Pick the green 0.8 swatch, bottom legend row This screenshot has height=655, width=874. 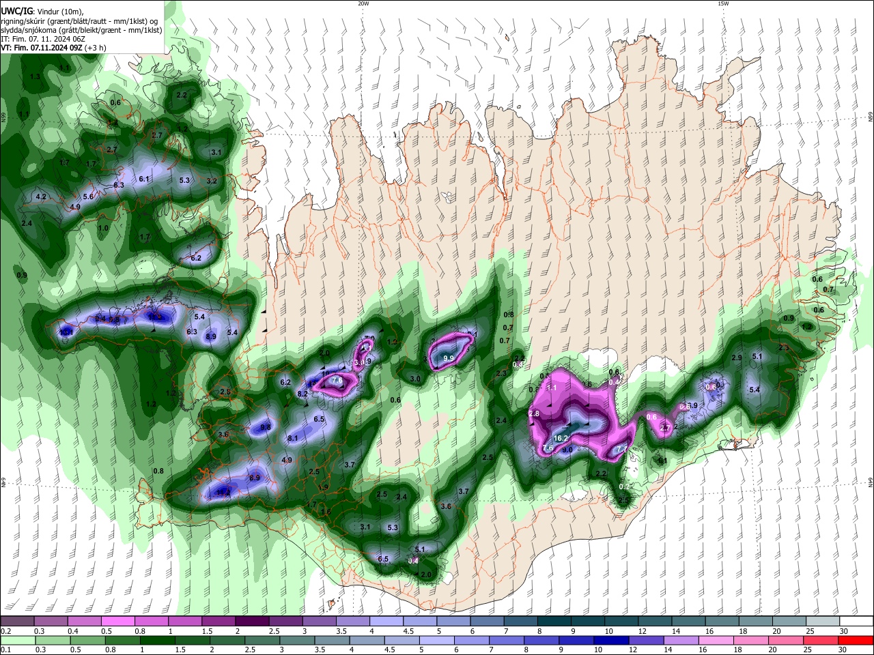122,640
